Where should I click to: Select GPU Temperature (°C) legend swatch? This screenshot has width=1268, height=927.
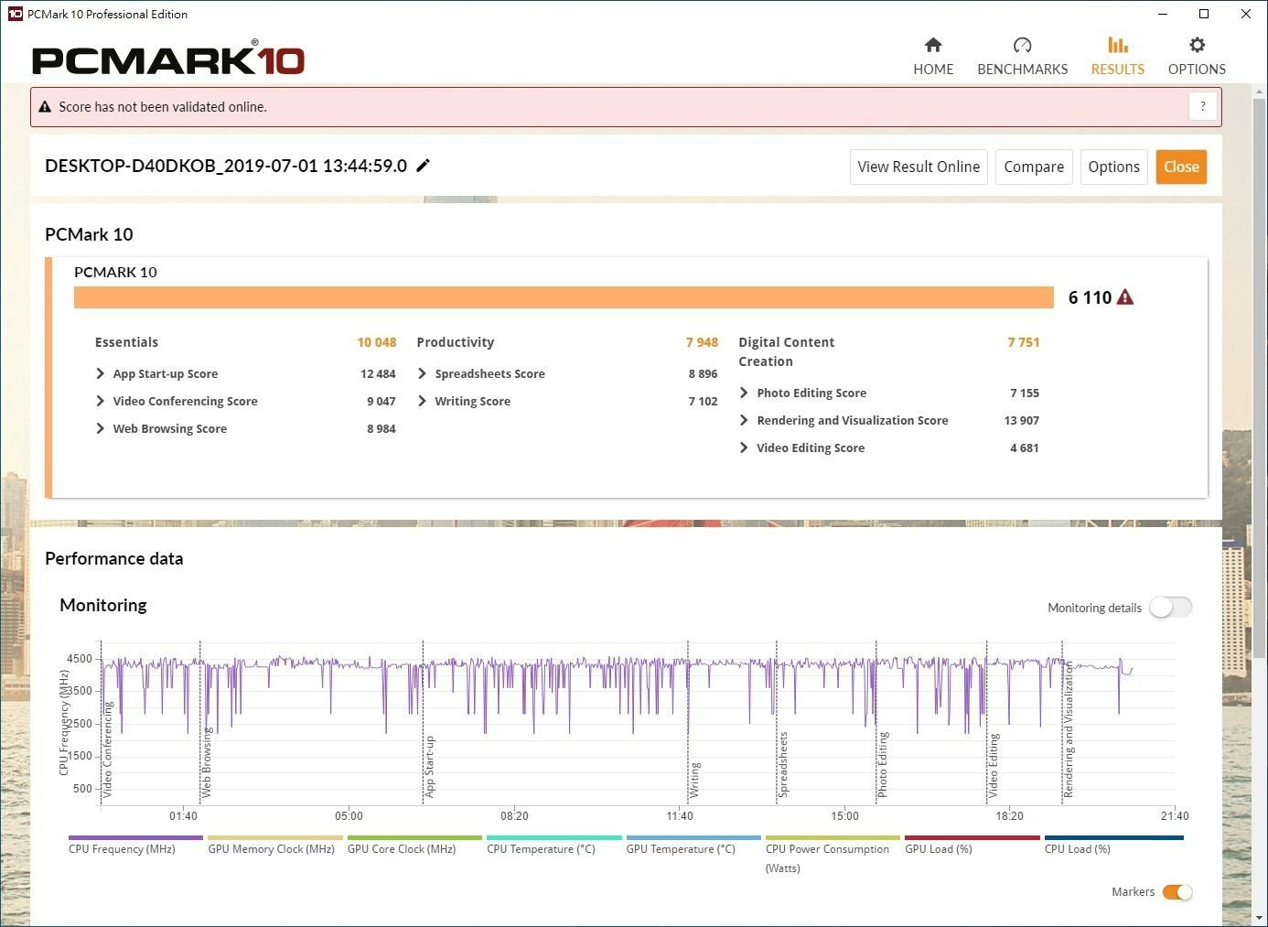point(693,837)
